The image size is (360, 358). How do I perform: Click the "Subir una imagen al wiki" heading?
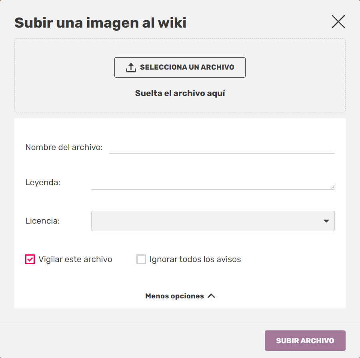(100, 23)
